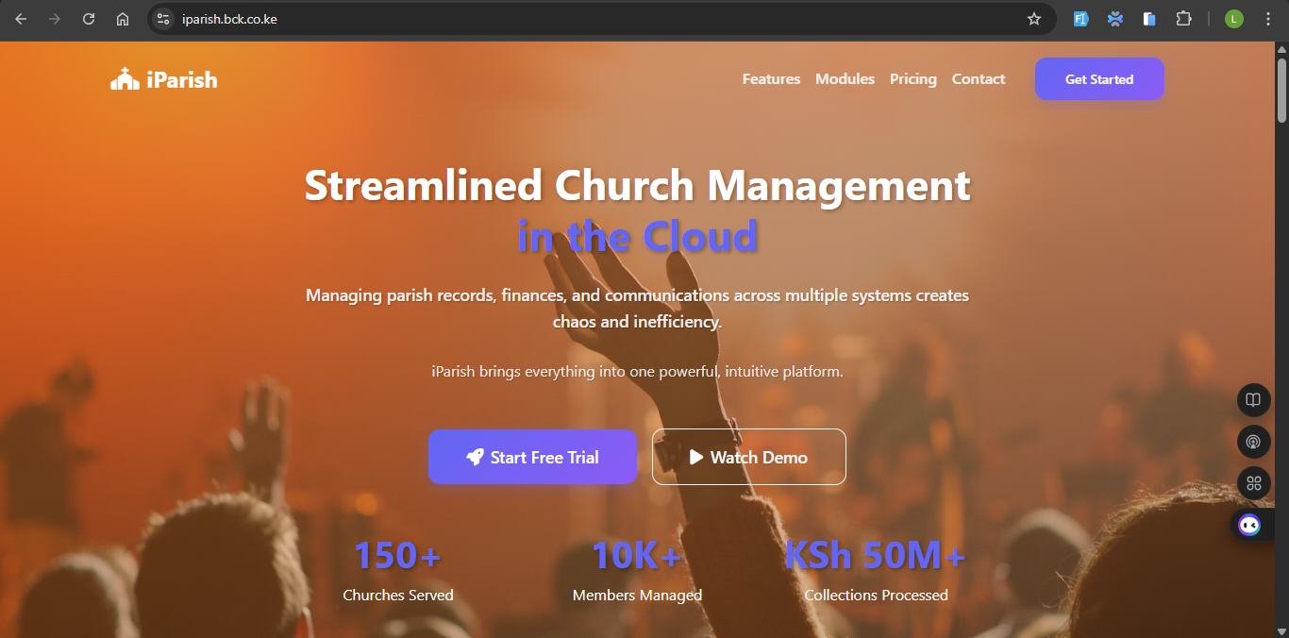
Task: Click the Start Free Trial button
Action: (533, 457)
